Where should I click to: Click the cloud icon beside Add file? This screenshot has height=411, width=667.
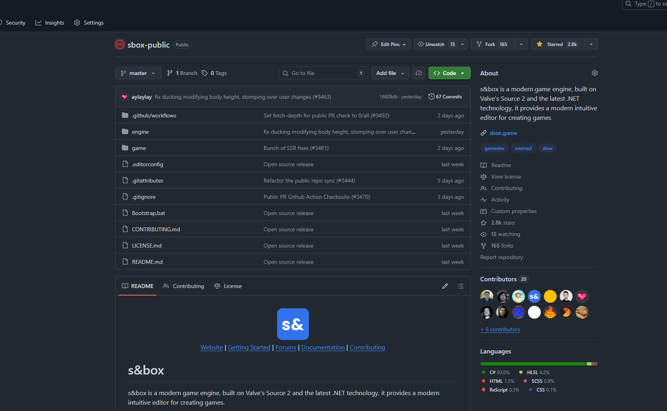(x=419, y=73)
